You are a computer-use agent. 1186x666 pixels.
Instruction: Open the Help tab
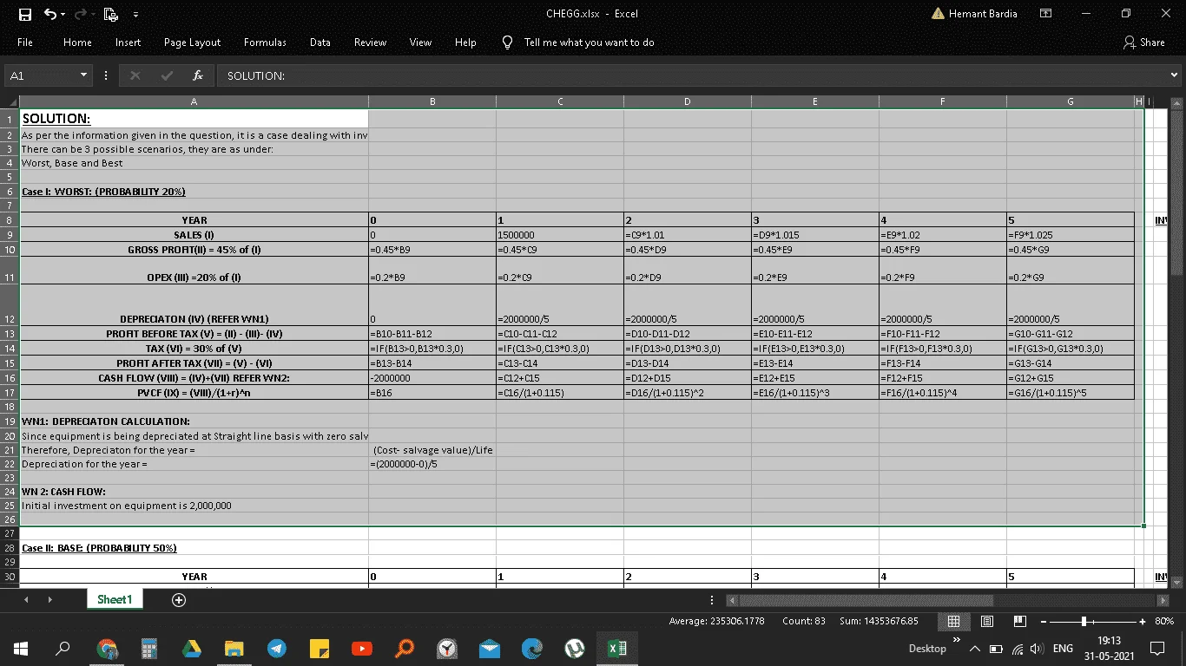[465, 42]
